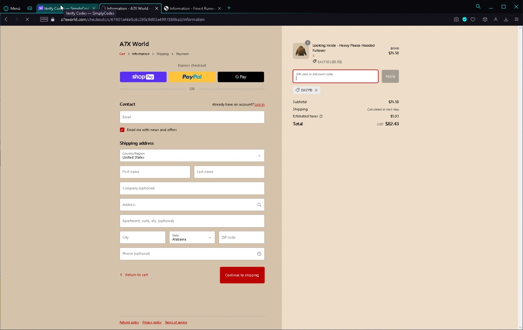This screenshot has width=523, height=330.
Task: Stop page loading with X button
Action: (x=27, y=20)
